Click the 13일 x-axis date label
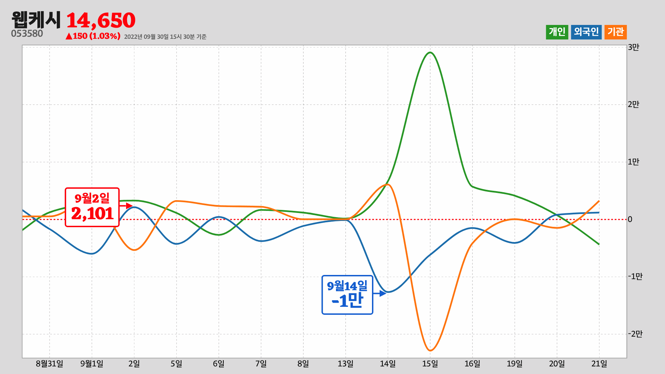The image size is (665, 374). [345, 364]
